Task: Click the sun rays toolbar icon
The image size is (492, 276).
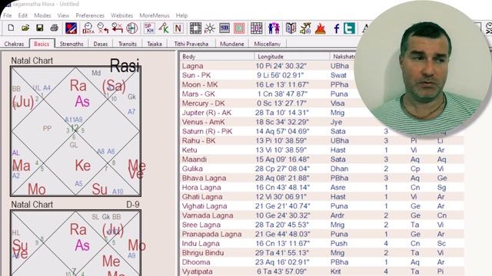Action: click(210, 28)
